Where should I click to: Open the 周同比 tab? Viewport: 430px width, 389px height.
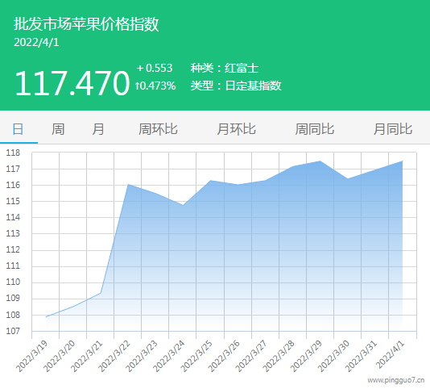pyautogui.click(x=315, y=129)
